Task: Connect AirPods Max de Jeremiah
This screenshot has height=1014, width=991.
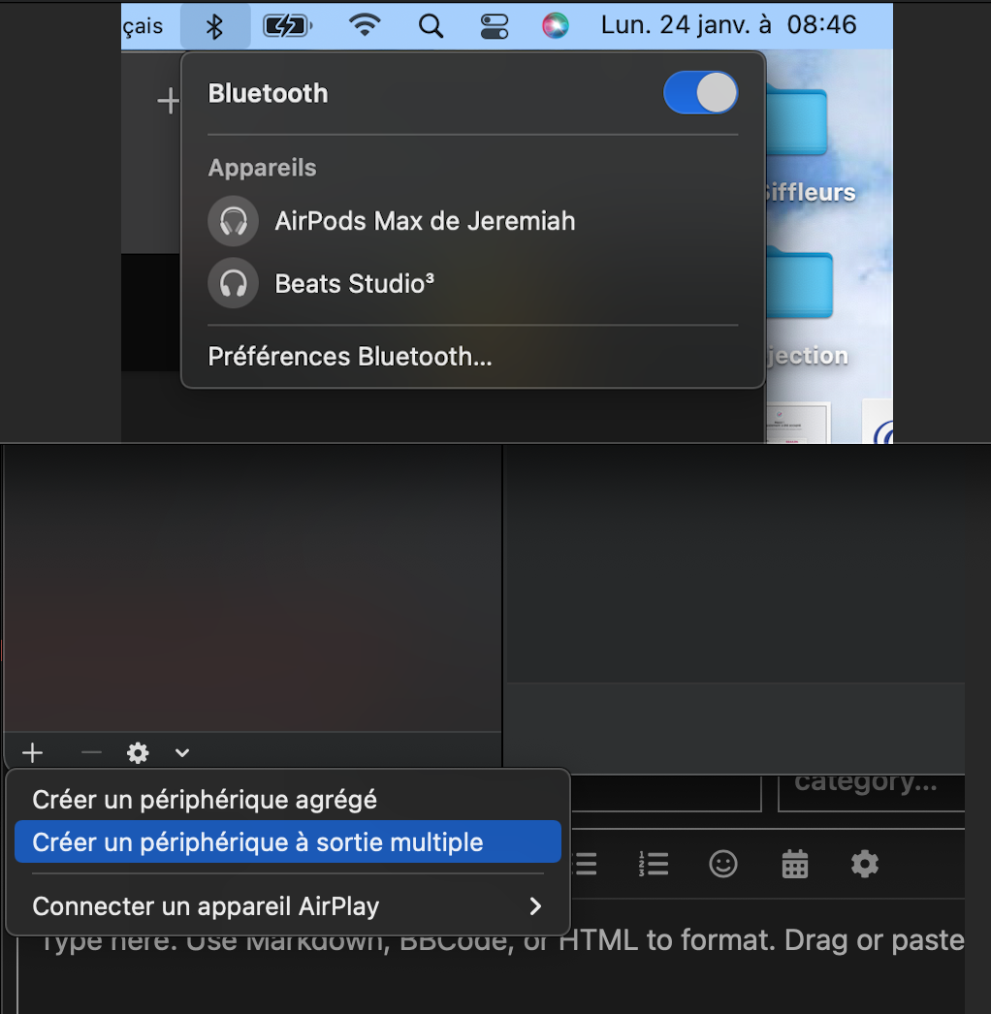Action: point(473,221)
